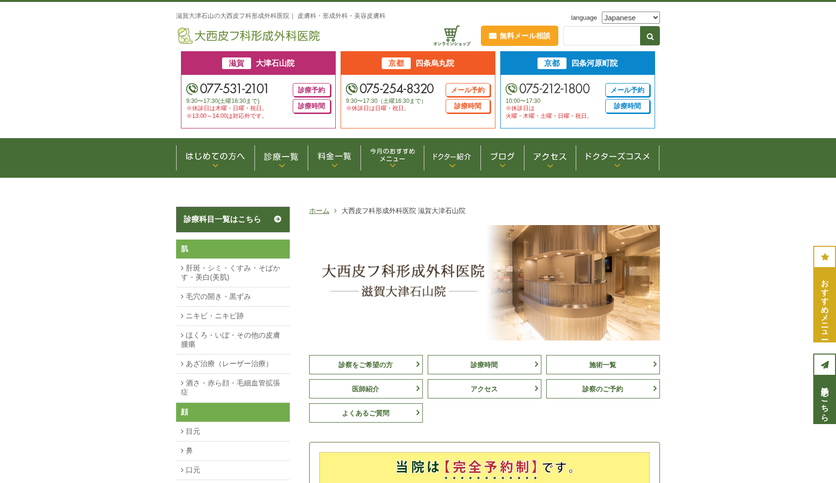Image resolution: width=836 pixels, height=483 pixels.
Task: Click inside the site search input field
Action: pyautogui.click(x=601, y=35)
